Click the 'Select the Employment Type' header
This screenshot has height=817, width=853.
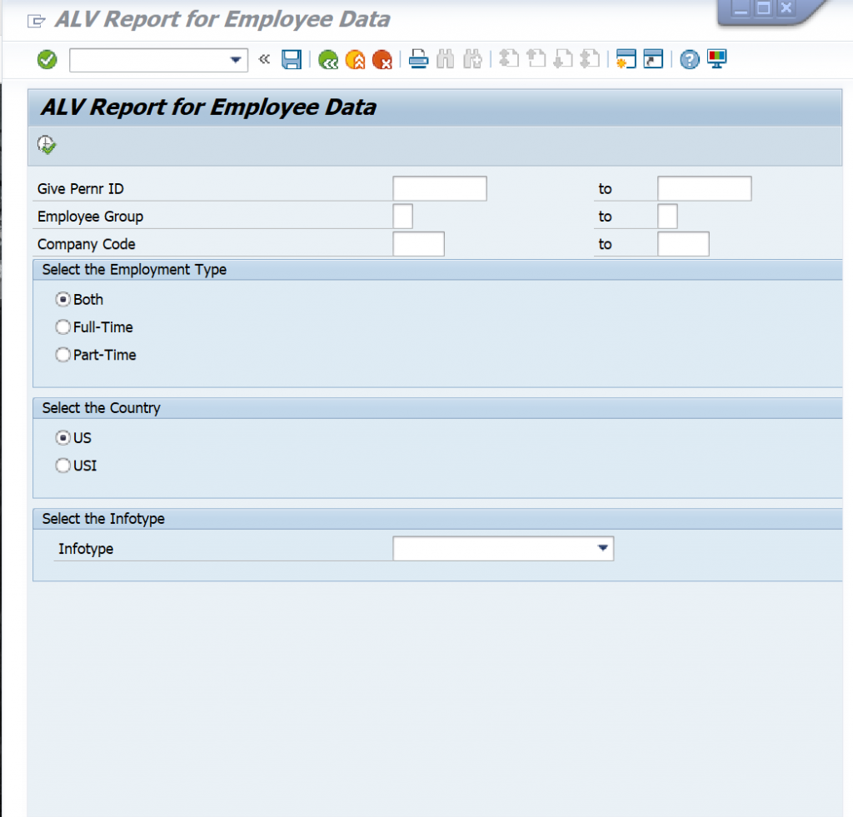point(134,270)
